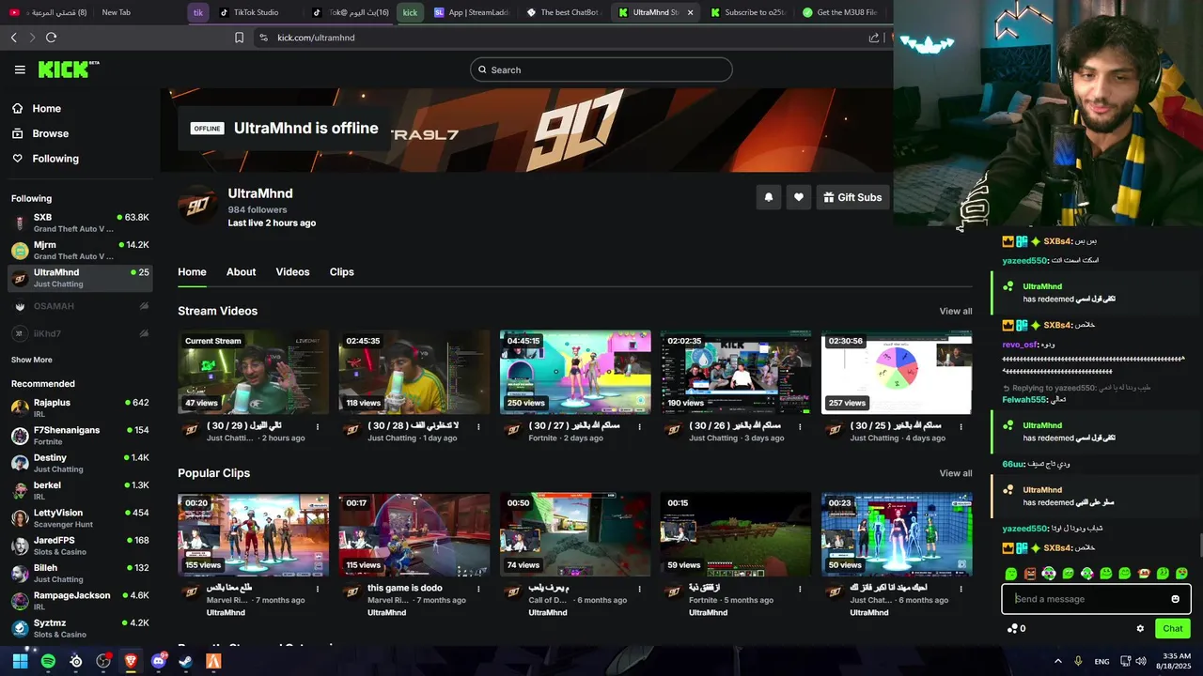The image size is (1203, 676).
Task: Close the UltraMhnd browser tab
Action: click(x=690, y=12)
